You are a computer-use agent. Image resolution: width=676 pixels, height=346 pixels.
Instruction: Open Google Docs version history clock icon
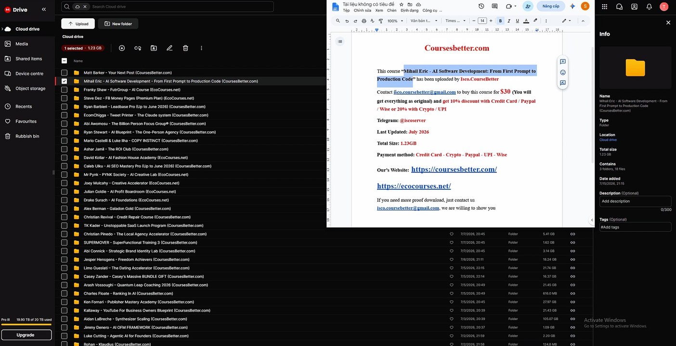point(481,6)
